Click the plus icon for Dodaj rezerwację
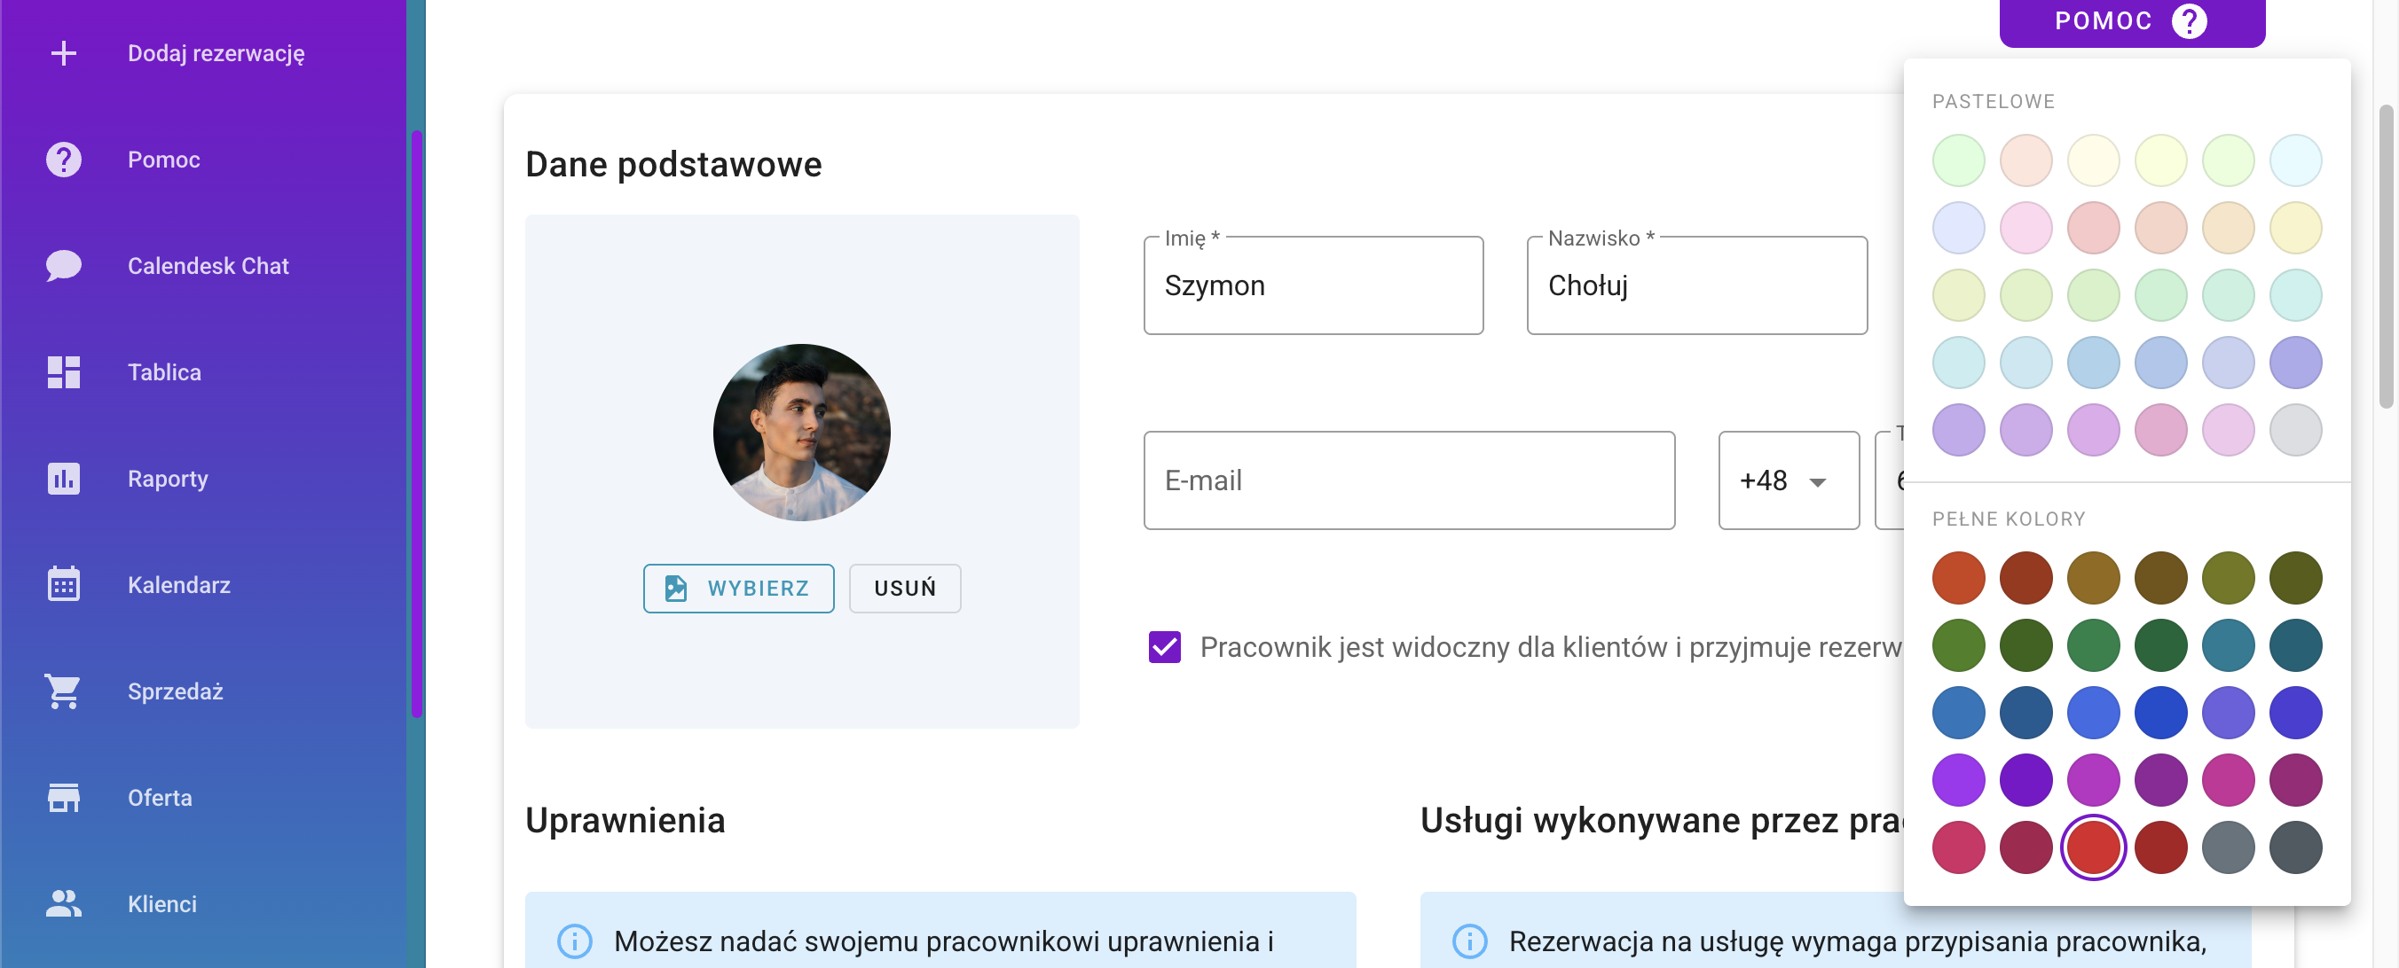Viewport: 2399px width, 968px height. click(x=63, y=53)
